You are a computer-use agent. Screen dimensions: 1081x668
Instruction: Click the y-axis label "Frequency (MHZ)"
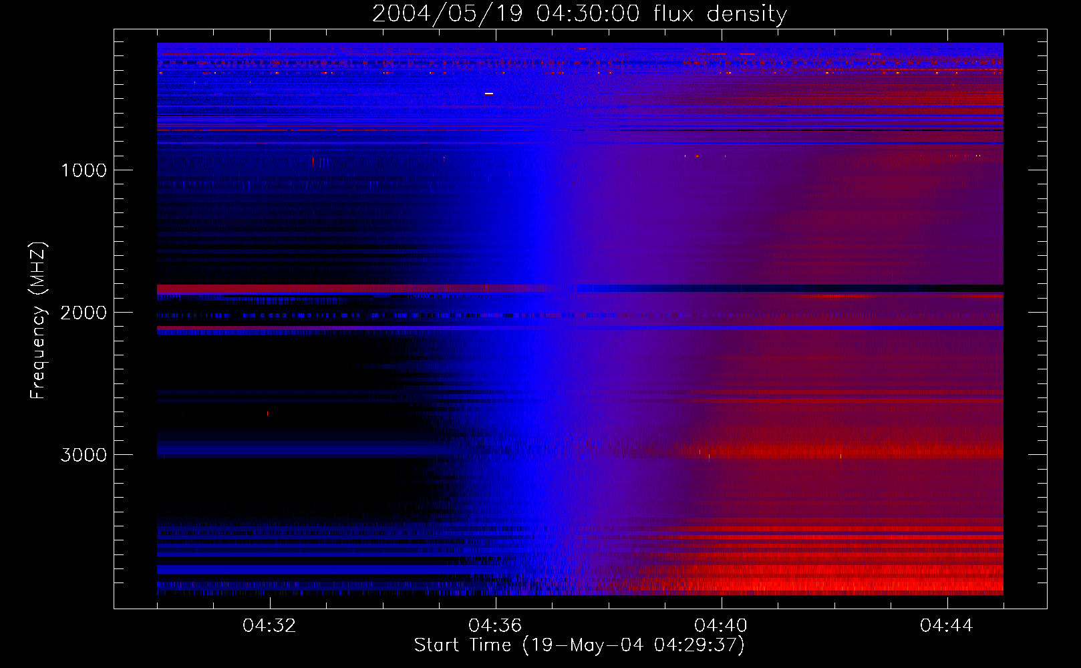point(38,321)
